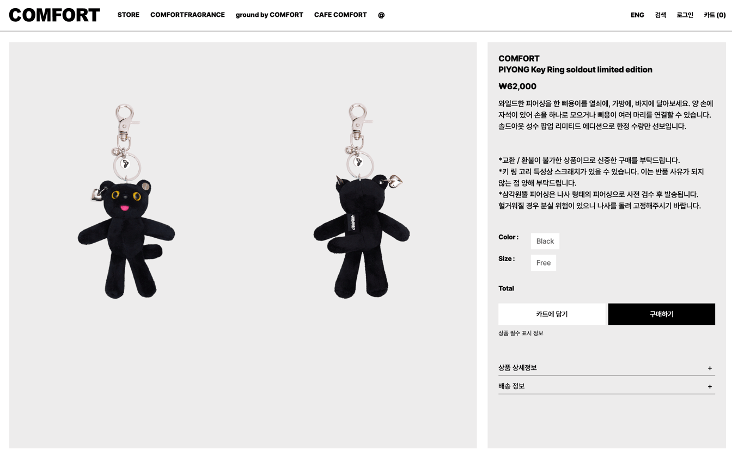The width and height of the screenshot is (732, 457).
Task: Select the Black color option
Action: coord(545,241)
